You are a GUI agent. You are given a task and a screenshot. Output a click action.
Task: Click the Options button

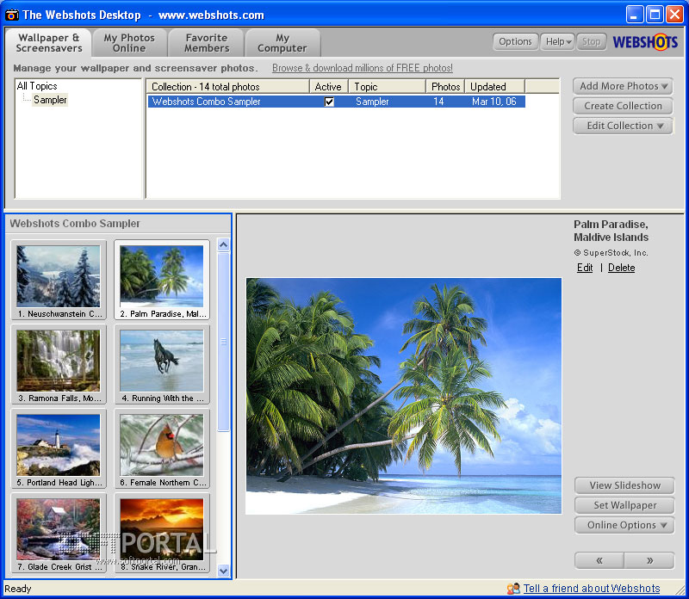click(x=515, y=41)
